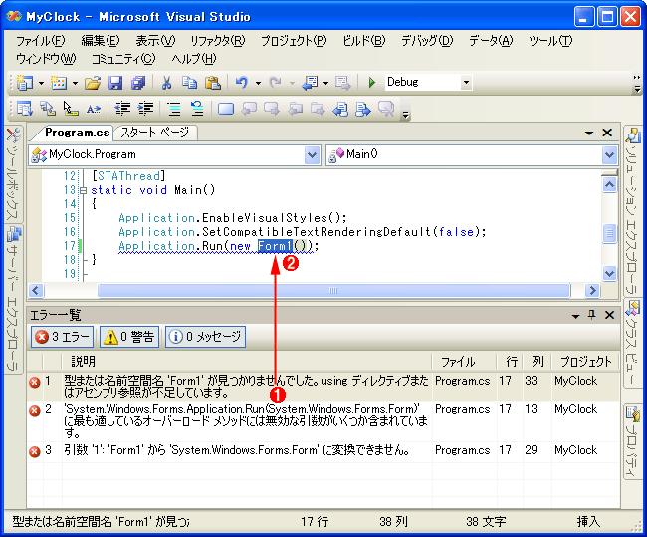Pin the エラー一覧 panel with the pushpin
This screenshot has width=647, height=537.
[x=591, y=315]
